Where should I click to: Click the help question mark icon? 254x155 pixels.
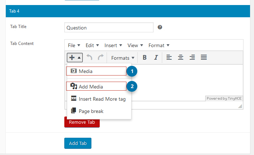[160, 27]
